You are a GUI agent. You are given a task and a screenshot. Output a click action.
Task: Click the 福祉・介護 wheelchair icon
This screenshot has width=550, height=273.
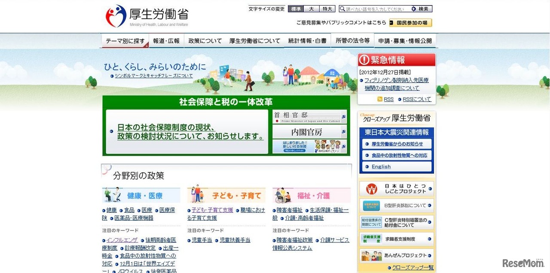click(284, 195)
